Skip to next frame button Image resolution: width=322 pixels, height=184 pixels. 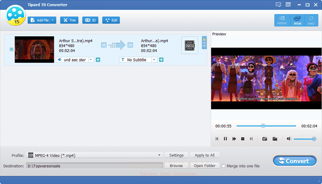[x=251, y=139]
